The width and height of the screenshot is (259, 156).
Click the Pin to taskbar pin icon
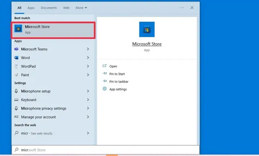(x=105, y=81)
